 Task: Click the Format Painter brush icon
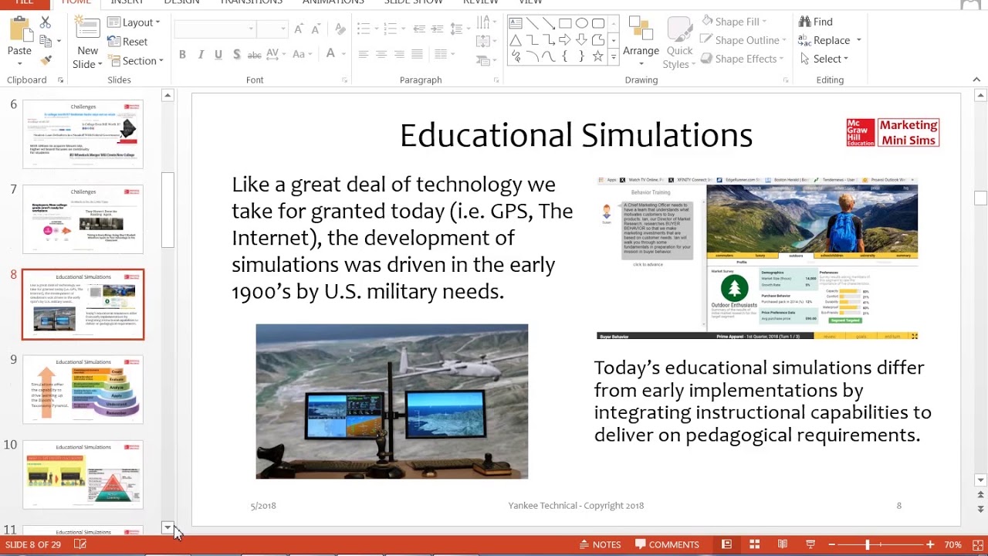point(46,59)
